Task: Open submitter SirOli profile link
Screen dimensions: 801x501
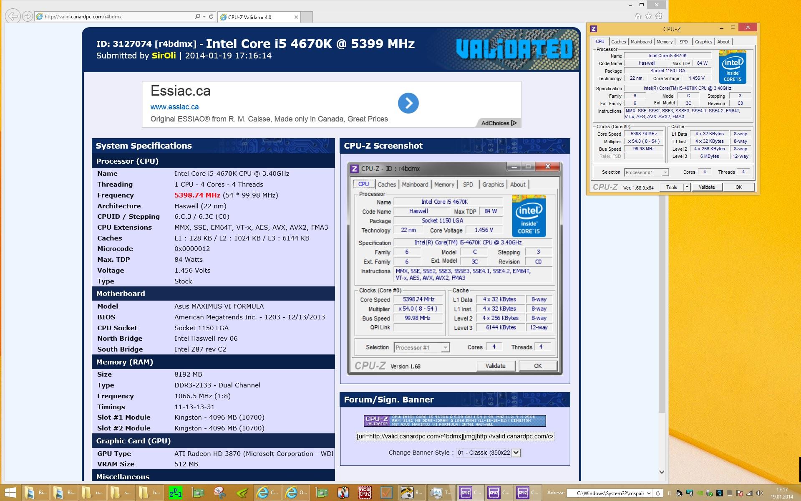Action: tap(164, 56)
